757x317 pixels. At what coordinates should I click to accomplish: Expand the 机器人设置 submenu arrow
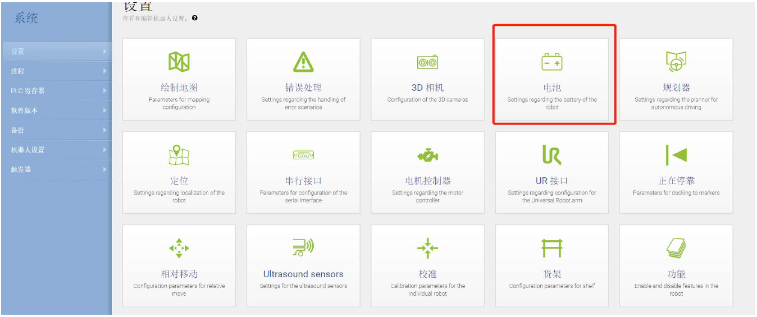pyautogui.click(x=104, y=150)
